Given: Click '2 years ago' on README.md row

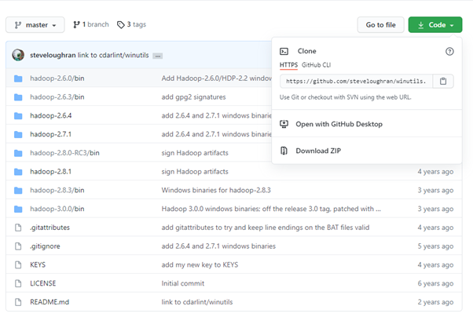Looking at the screenshot, I should click(x=435, y=303).
